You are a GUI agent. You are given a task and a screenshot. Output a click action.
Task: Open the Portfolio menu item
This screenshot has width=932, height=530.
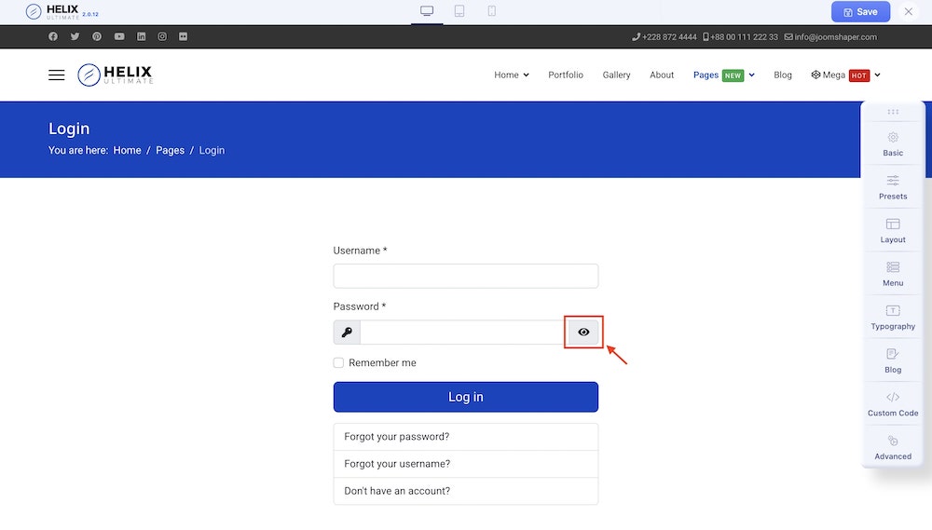pos(566,75)
